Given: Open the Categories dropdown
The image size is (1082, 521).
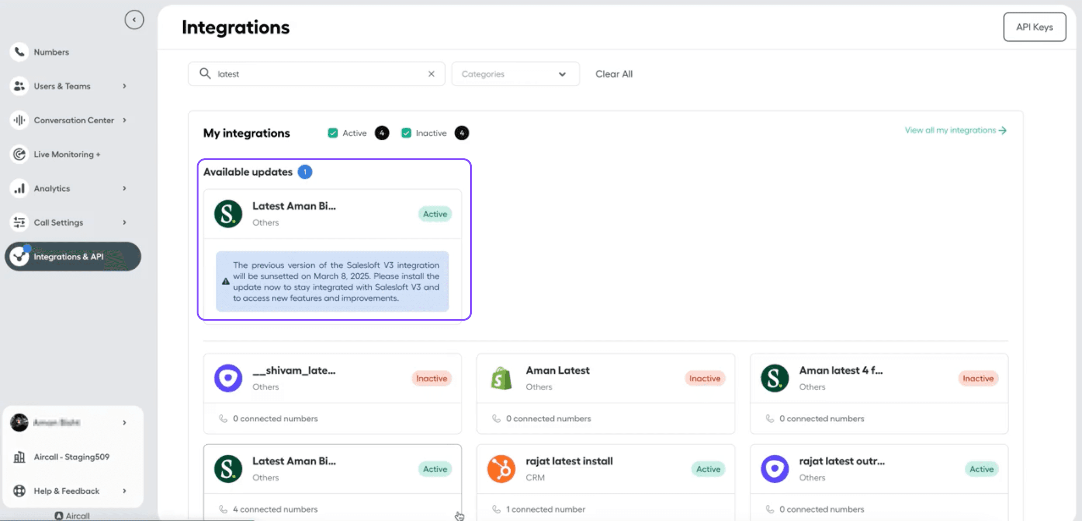Looking at the screenshot, I should click(516, 74).
